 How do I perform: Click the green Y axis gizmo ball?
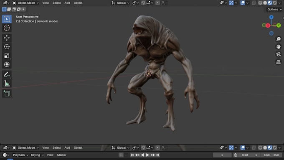(279, 25)
